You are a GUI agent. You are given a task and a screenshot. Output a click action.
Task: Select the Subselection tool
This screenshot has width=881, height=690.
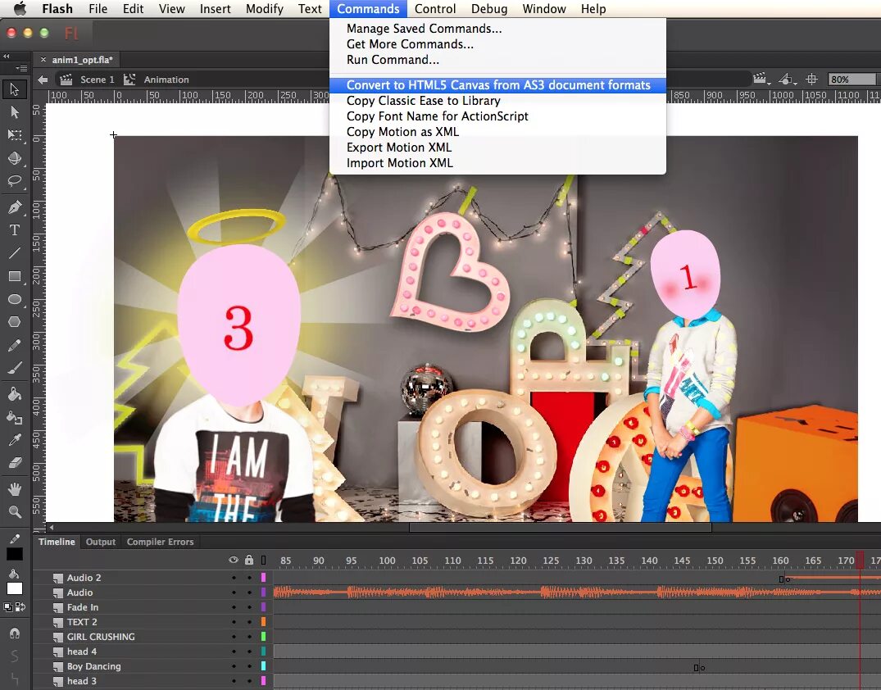coord(15,112)
